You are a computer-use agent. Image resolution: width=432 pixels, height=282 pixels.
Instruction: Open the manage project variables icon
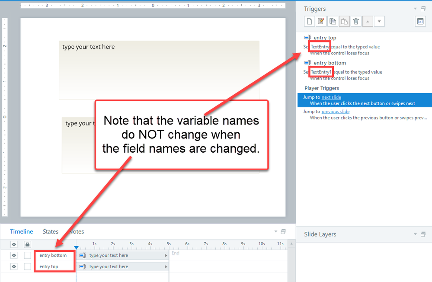[x=420, y=21]
